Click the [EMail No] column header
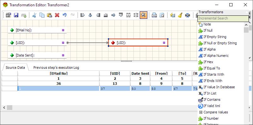 click(59, 73)
